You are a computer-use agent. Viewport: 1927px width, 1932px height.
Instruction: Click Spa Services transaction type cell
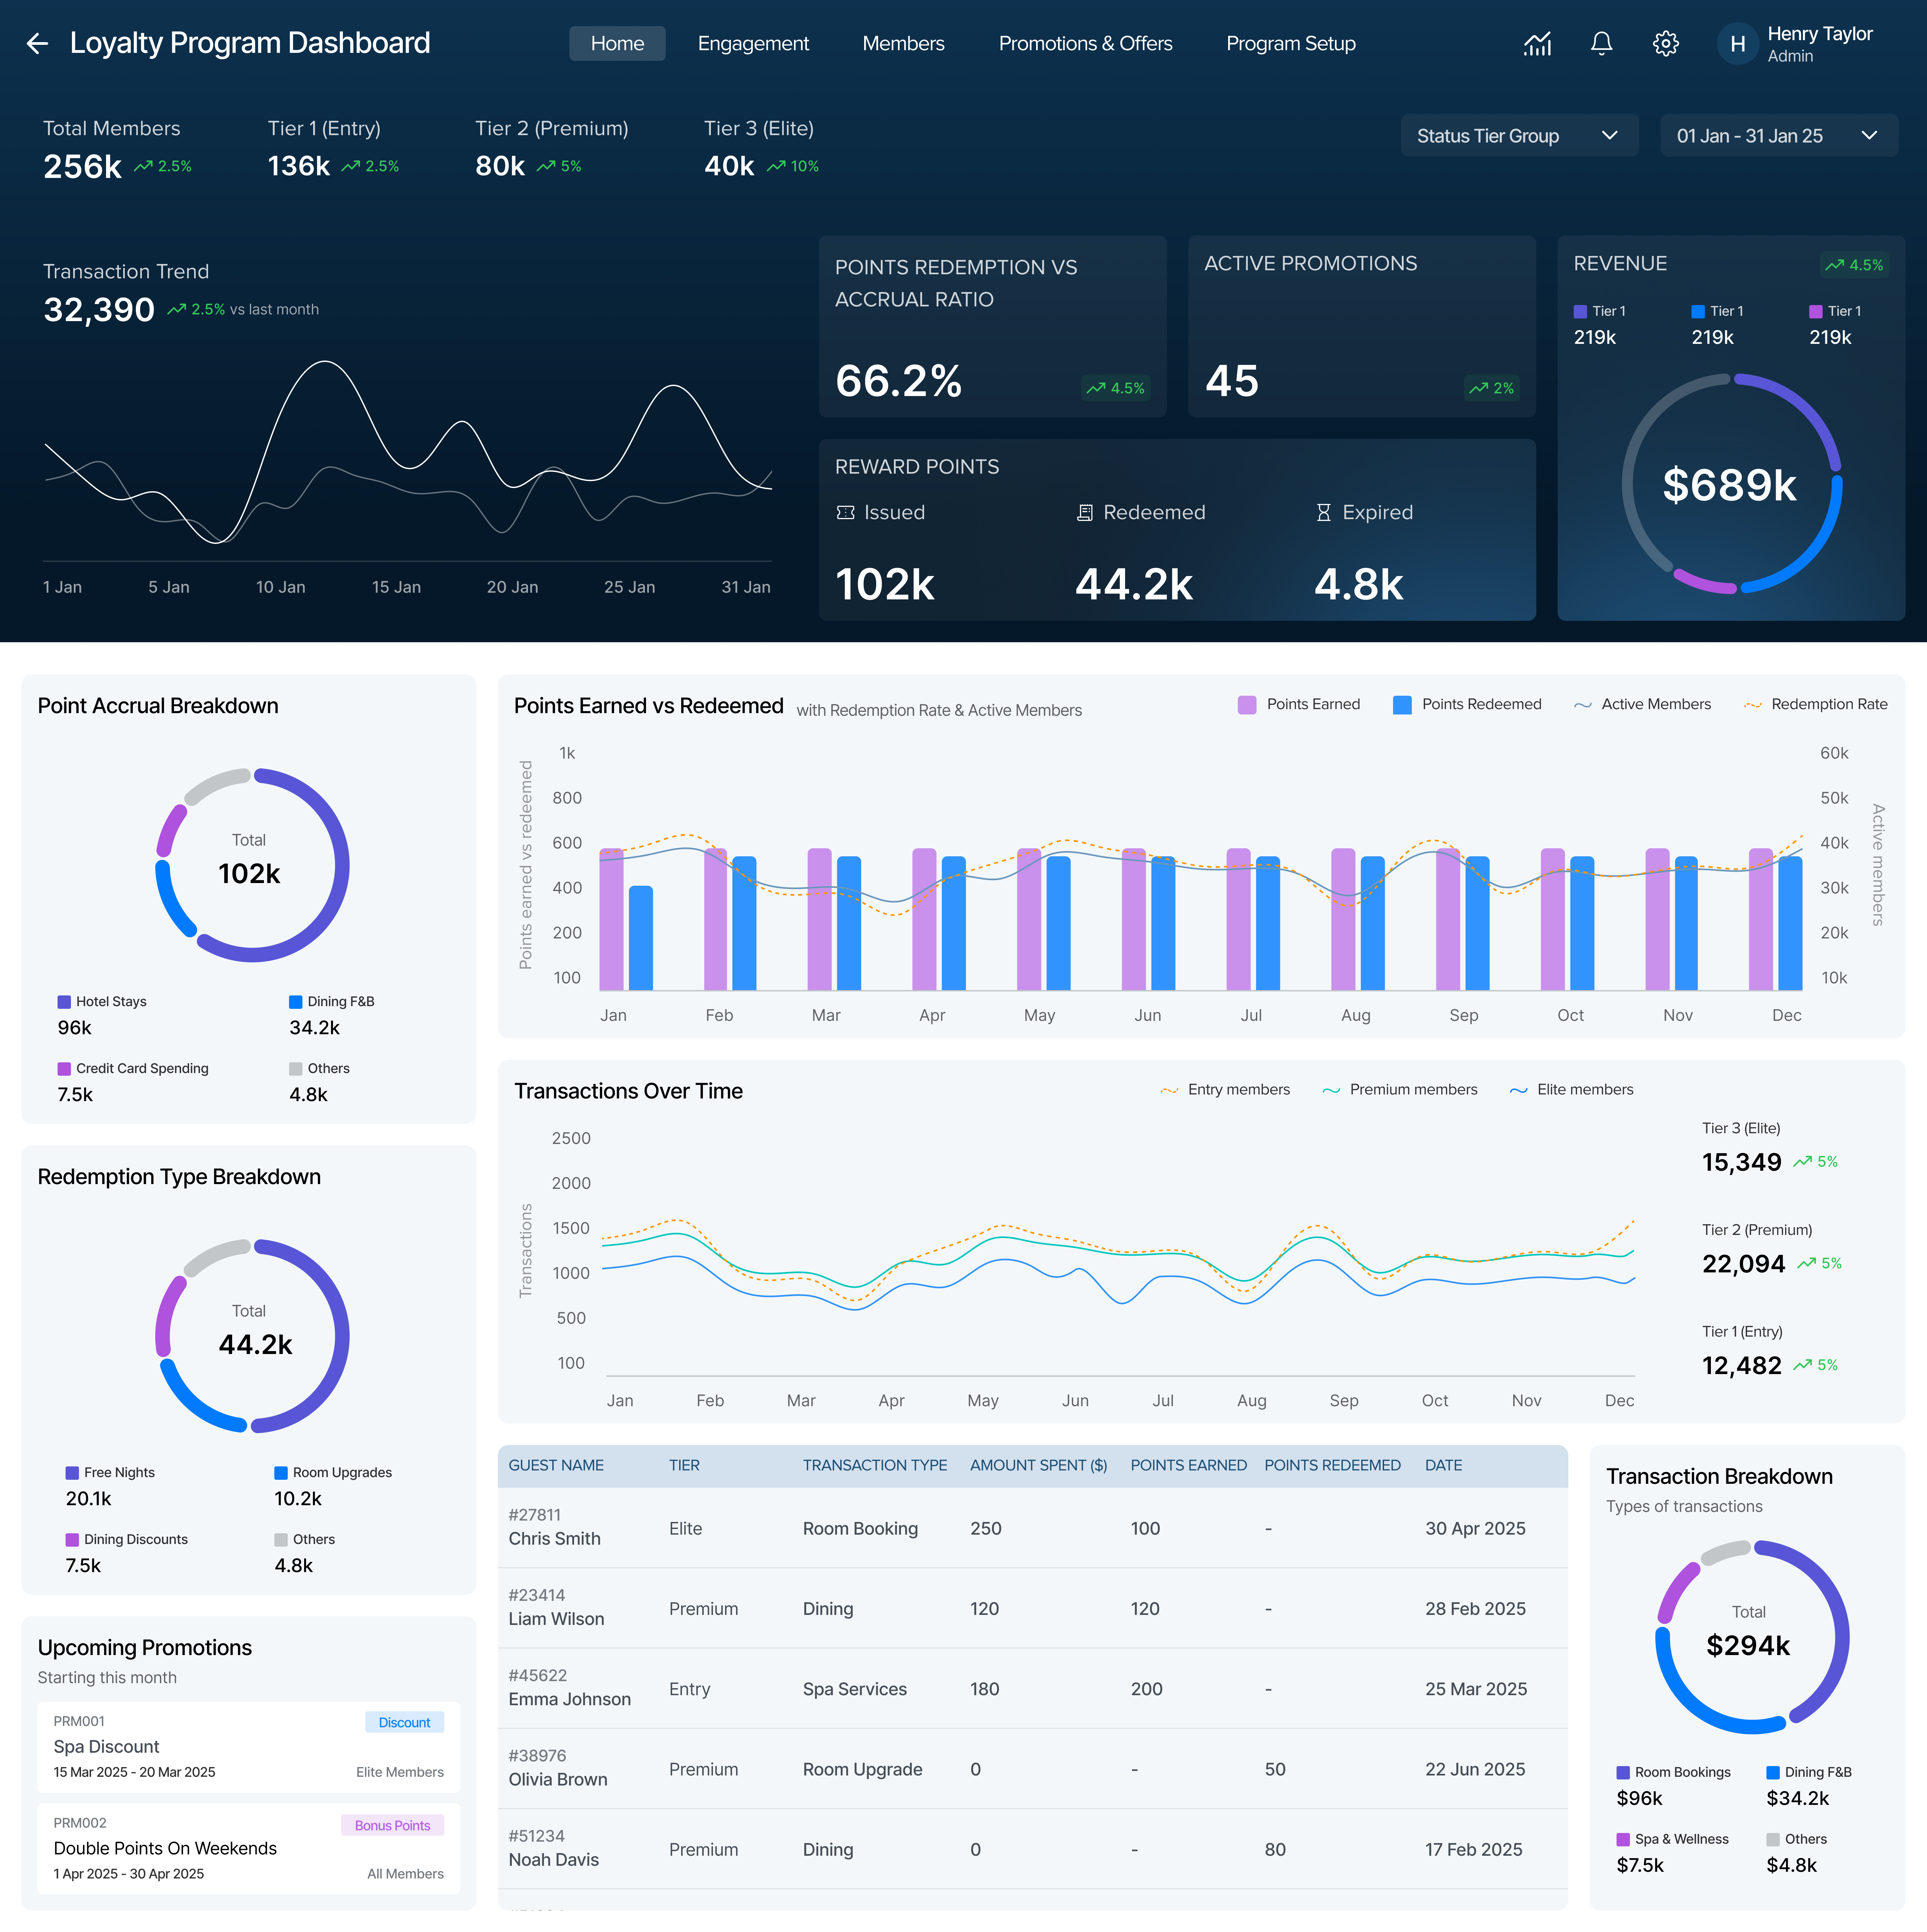855,1689
